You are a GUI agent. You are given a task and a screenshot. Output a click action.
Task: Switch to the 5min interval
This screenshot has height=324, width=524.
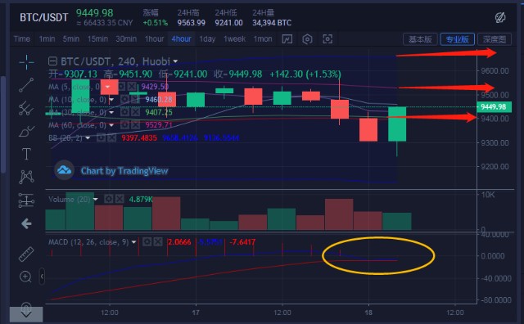pyautogui.click(x=71, y=39)
